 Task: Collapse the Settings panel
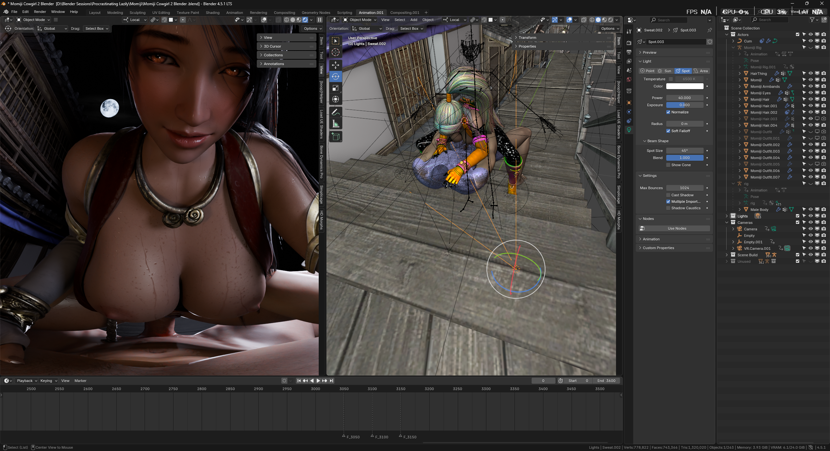[674, 176]
